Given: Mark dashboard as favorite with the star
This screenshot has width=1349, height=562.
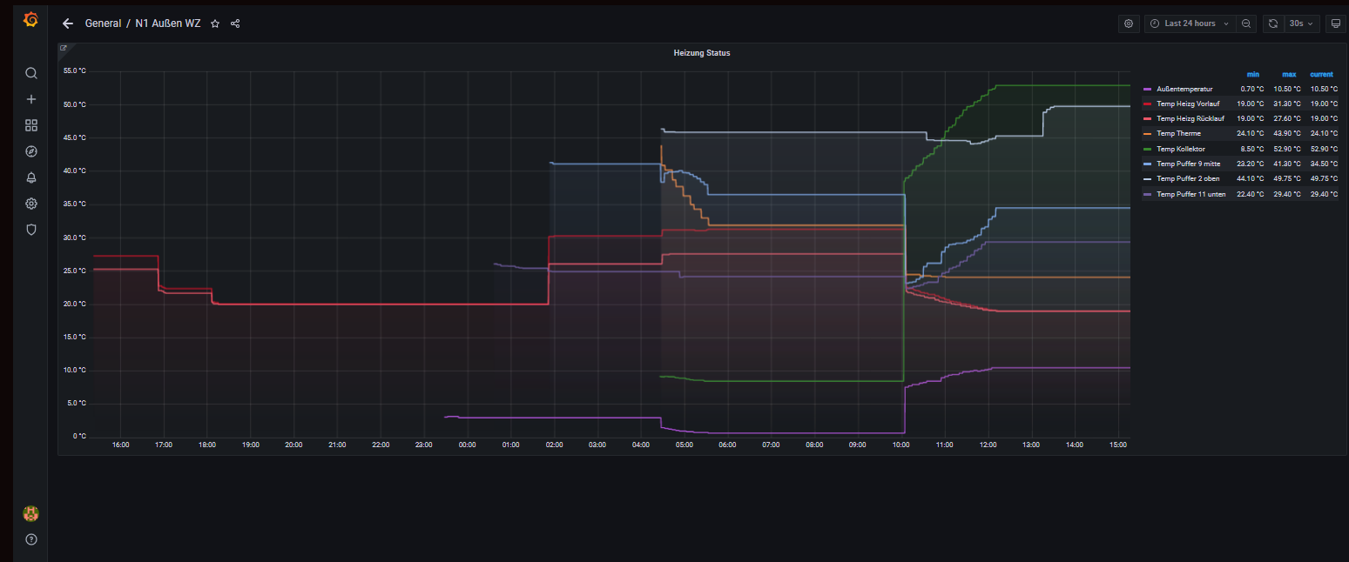Looking at the screenshot, I should (x=215, y=23).
